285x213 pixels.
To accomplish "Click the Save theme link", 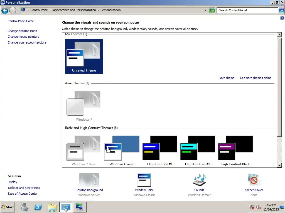I will click(x=227, y=78).
